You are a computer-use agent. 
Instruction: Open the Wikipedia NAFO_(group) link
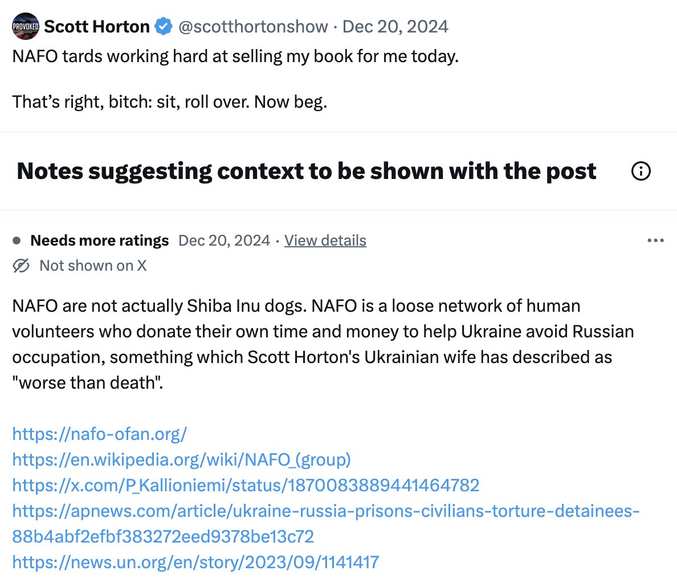(x=181, y=459)
